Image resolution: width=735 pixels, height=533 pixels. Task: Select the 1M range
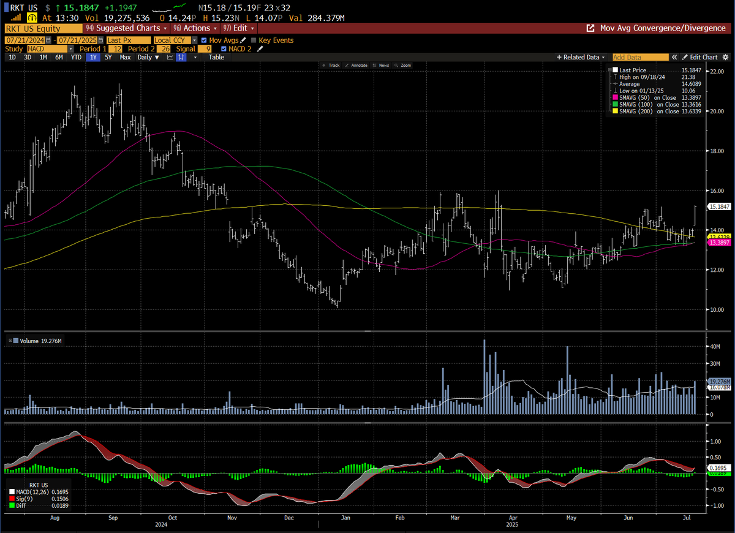coord(43,57)
